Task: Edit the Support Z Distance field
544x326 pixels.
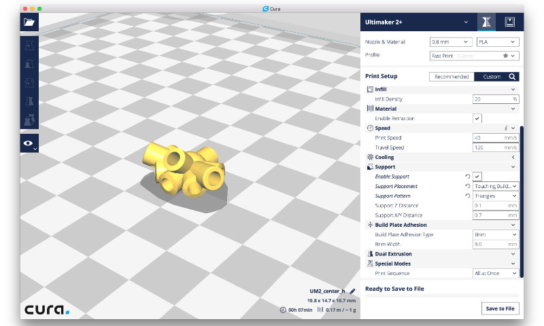Action: 496,206
